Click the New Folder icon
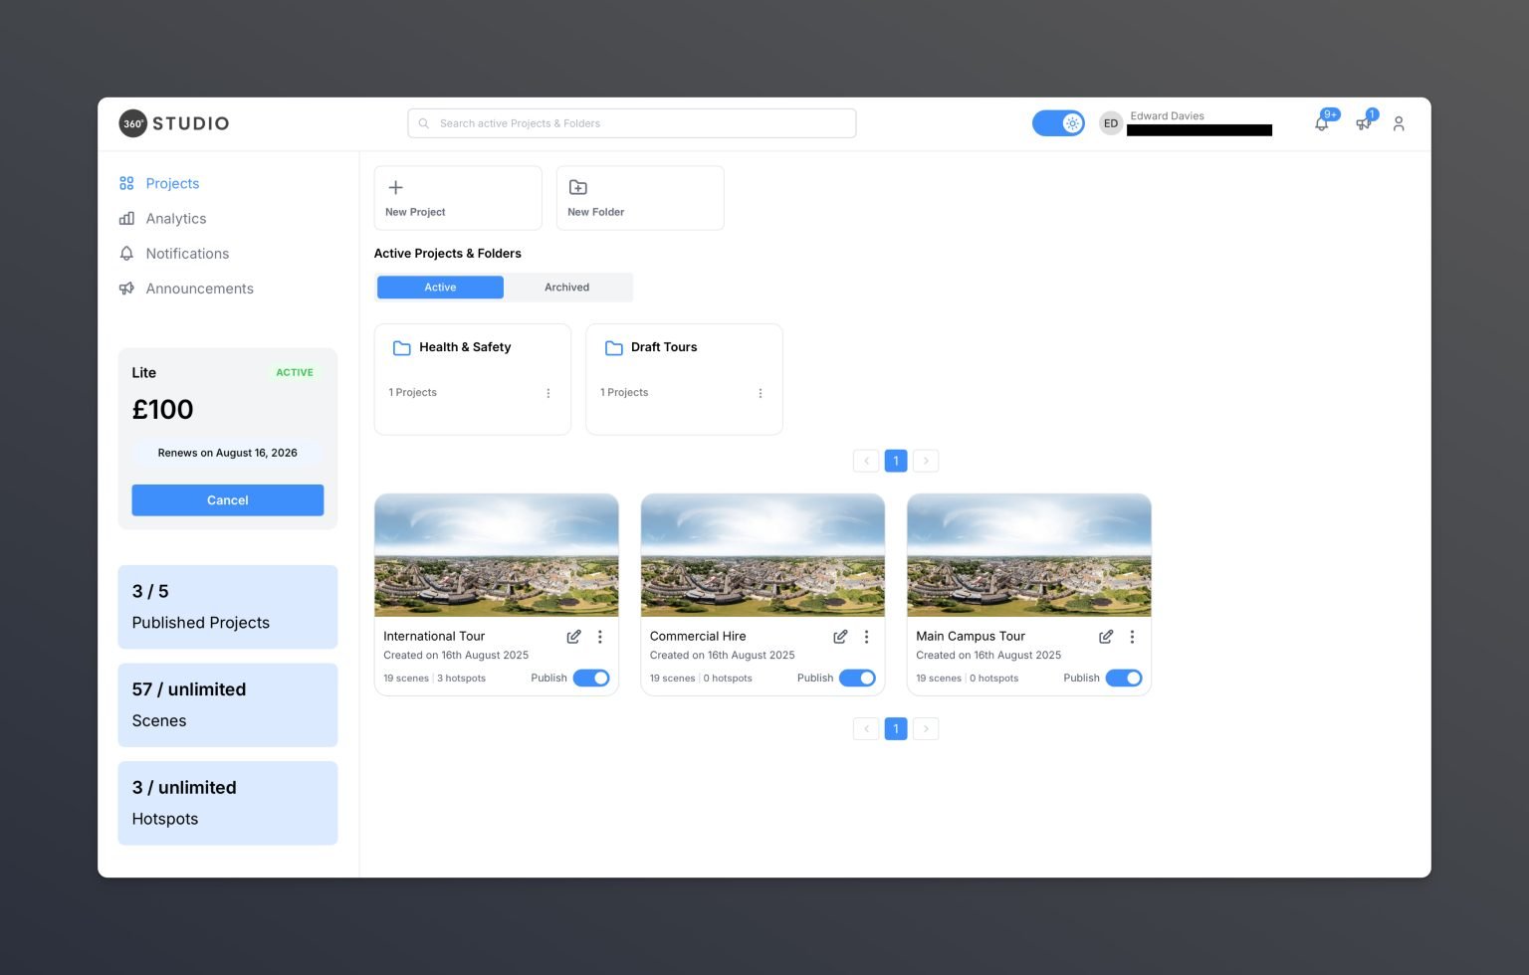This screenshot has width=1529, height=975. (578, 188)
